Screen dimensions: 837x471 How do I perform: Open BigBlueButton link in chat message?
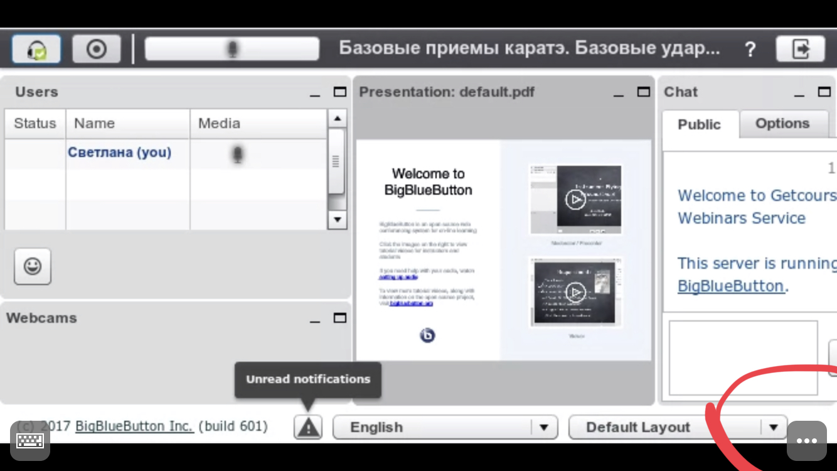pos(731,286)
